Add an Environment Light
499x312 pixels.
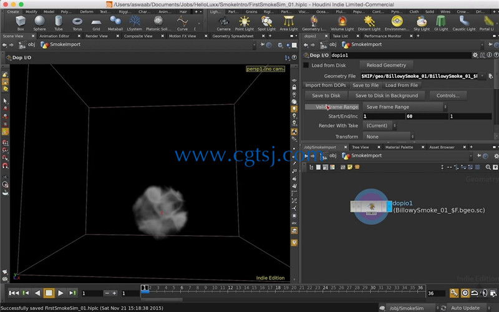pos(397,23)
